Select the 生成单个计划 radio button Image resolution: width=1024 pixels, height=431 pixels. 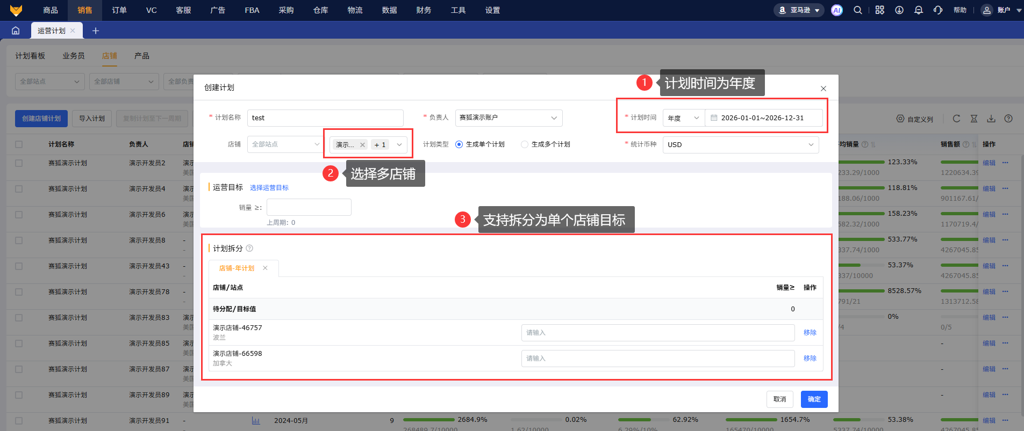point(459,144)
